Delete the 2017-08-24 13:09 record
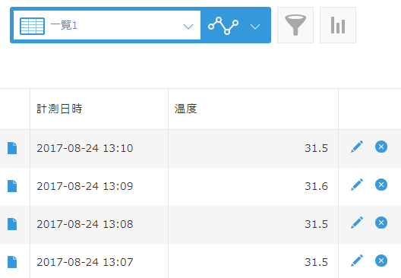The height and width of the screenshot is (278, 401). pyautogui.click(x=381, y=185)
